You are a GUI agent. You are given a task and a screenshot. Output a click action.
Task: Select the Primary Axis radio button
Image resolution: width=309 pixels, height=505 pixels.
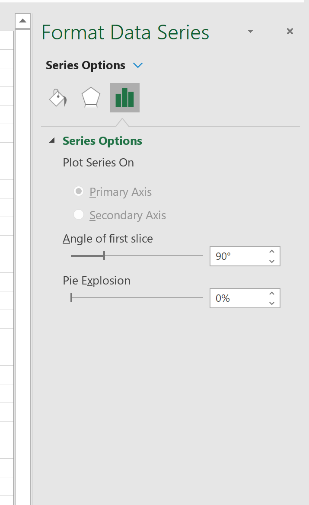(78, 191)
